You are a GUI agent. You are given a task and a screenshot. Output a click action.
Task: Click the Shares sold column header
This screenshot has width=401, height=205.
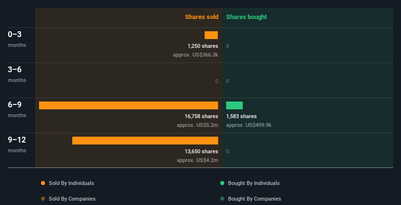(x=202, y=17)
